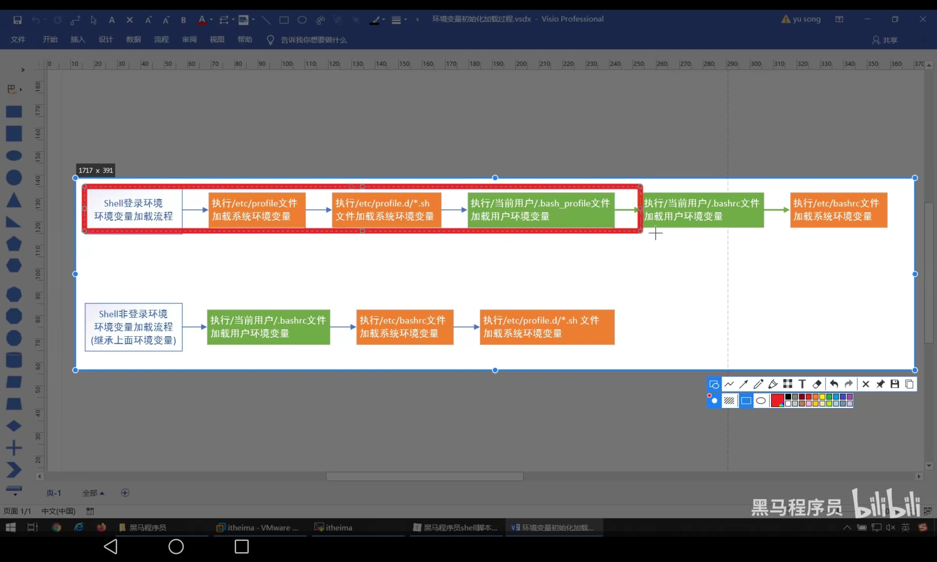Select the shape drawing tool in screenshot toolbar
Screen dimensions: 937x562
coord(714,384)
